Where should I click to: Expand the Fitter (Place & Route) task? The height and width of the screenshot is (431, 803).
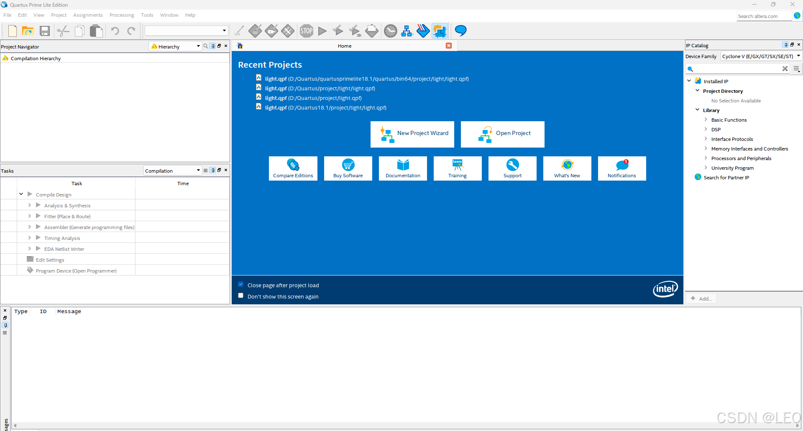pos(29,216)
